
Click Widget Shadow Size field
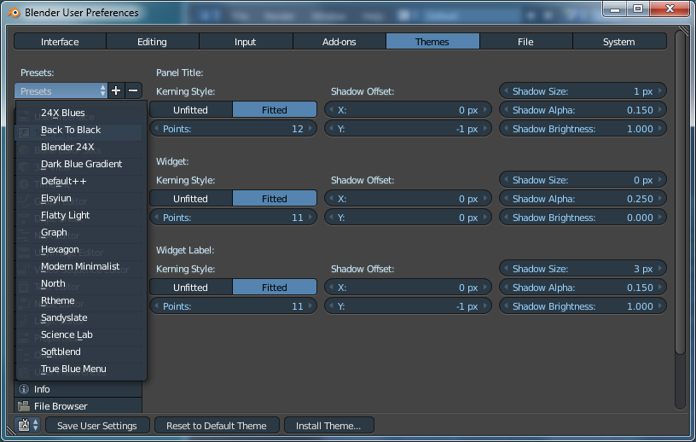click(583, 180)
